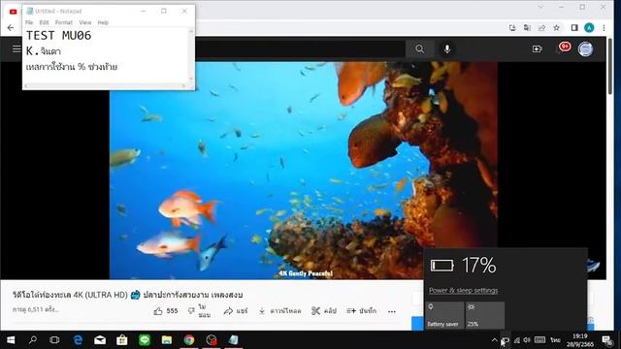The height and width of the screenshot is (349, 621).
Task: Click the Notepad vertical scrollbar up arrow
Action: coord(192,30)
